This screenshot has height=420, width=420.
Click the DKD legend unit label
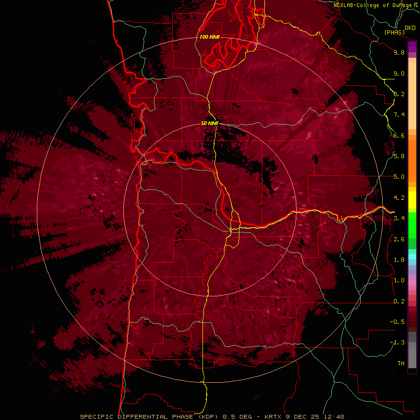click(x=410, y=28)
